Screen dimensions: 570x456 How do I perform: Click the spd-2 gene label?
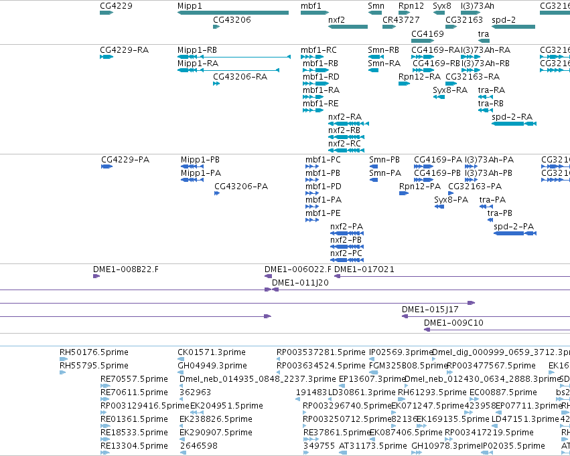504,19
